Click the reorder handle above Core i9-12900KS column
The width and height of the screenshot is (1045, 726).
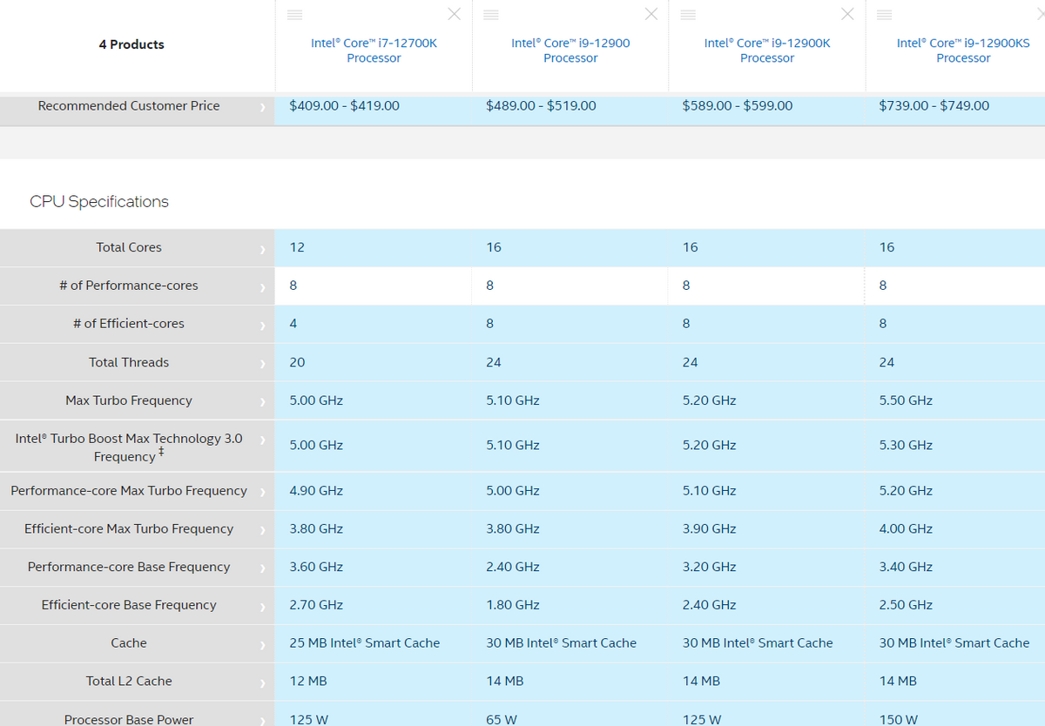pos(885,14)
